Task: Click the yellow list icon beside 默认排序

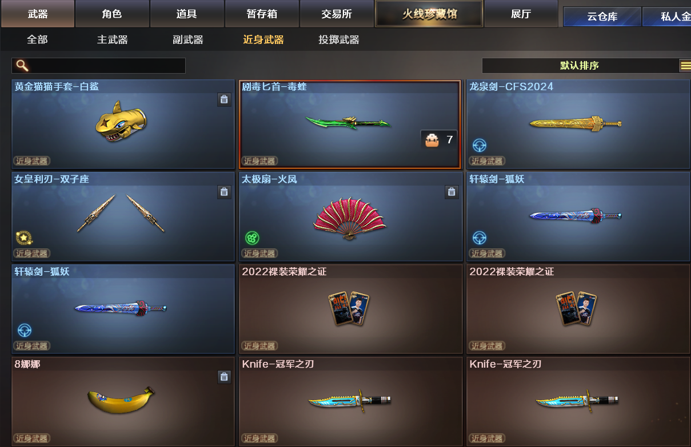Action: point(685,66)
